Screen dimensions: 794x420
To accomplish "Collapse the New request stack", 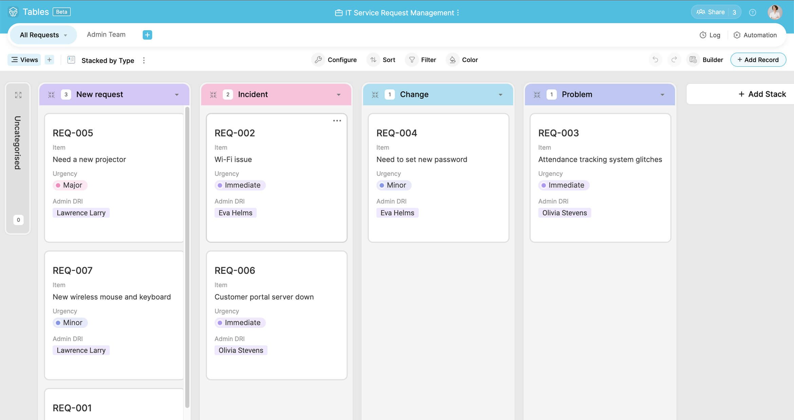I will (x=51, y=94).
